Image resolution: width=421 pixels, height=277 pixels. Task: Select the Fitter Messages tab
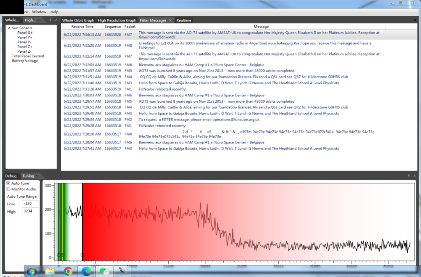[153, 20]
